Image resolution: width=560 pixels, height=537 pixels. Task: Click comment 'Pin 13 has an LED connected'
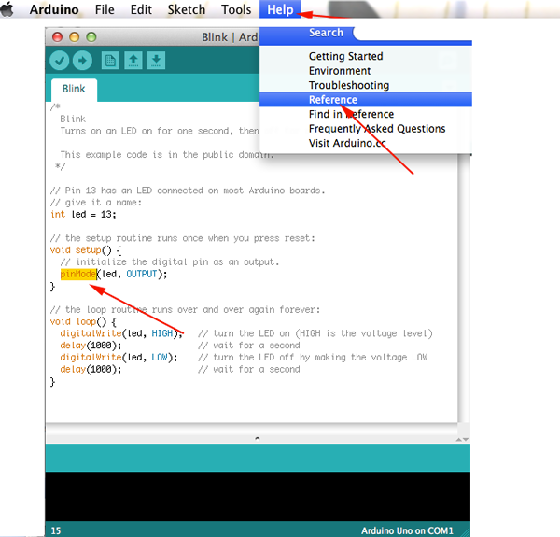click(x=188, y=191)
